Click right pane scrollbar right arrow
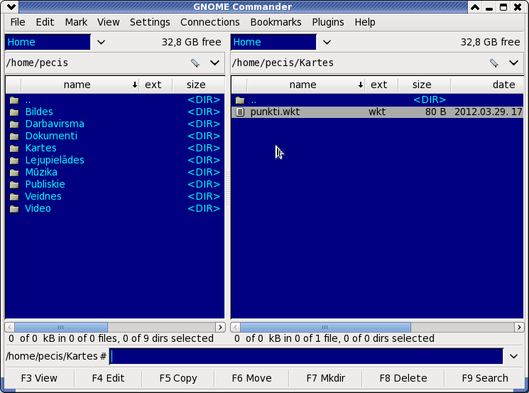Viewport: 529px width, 393px height. (x=519, y=327)
